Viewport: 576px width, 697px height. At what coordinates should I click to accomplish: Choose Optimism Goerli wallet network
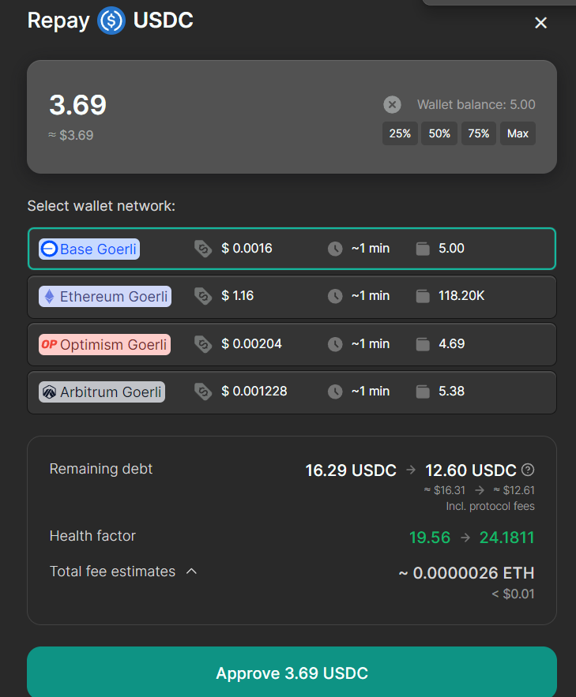click(x=292, y=344)
